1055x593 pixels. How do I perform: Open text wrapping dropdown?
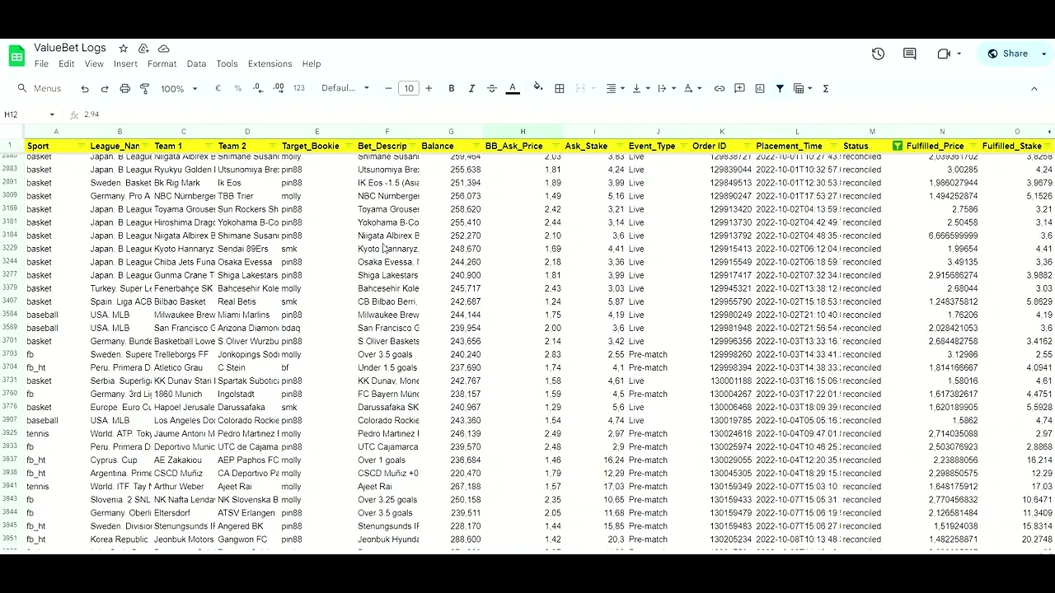[x=666, y=88]
